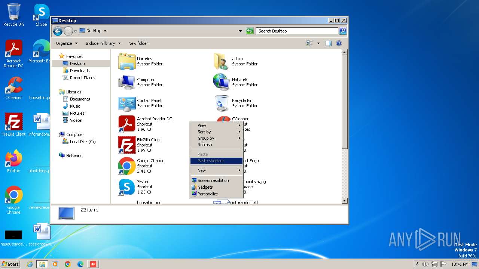Select Documents in the navigation pane
The height and width of the screenshot is (269, 479).
tap(80, 99)
